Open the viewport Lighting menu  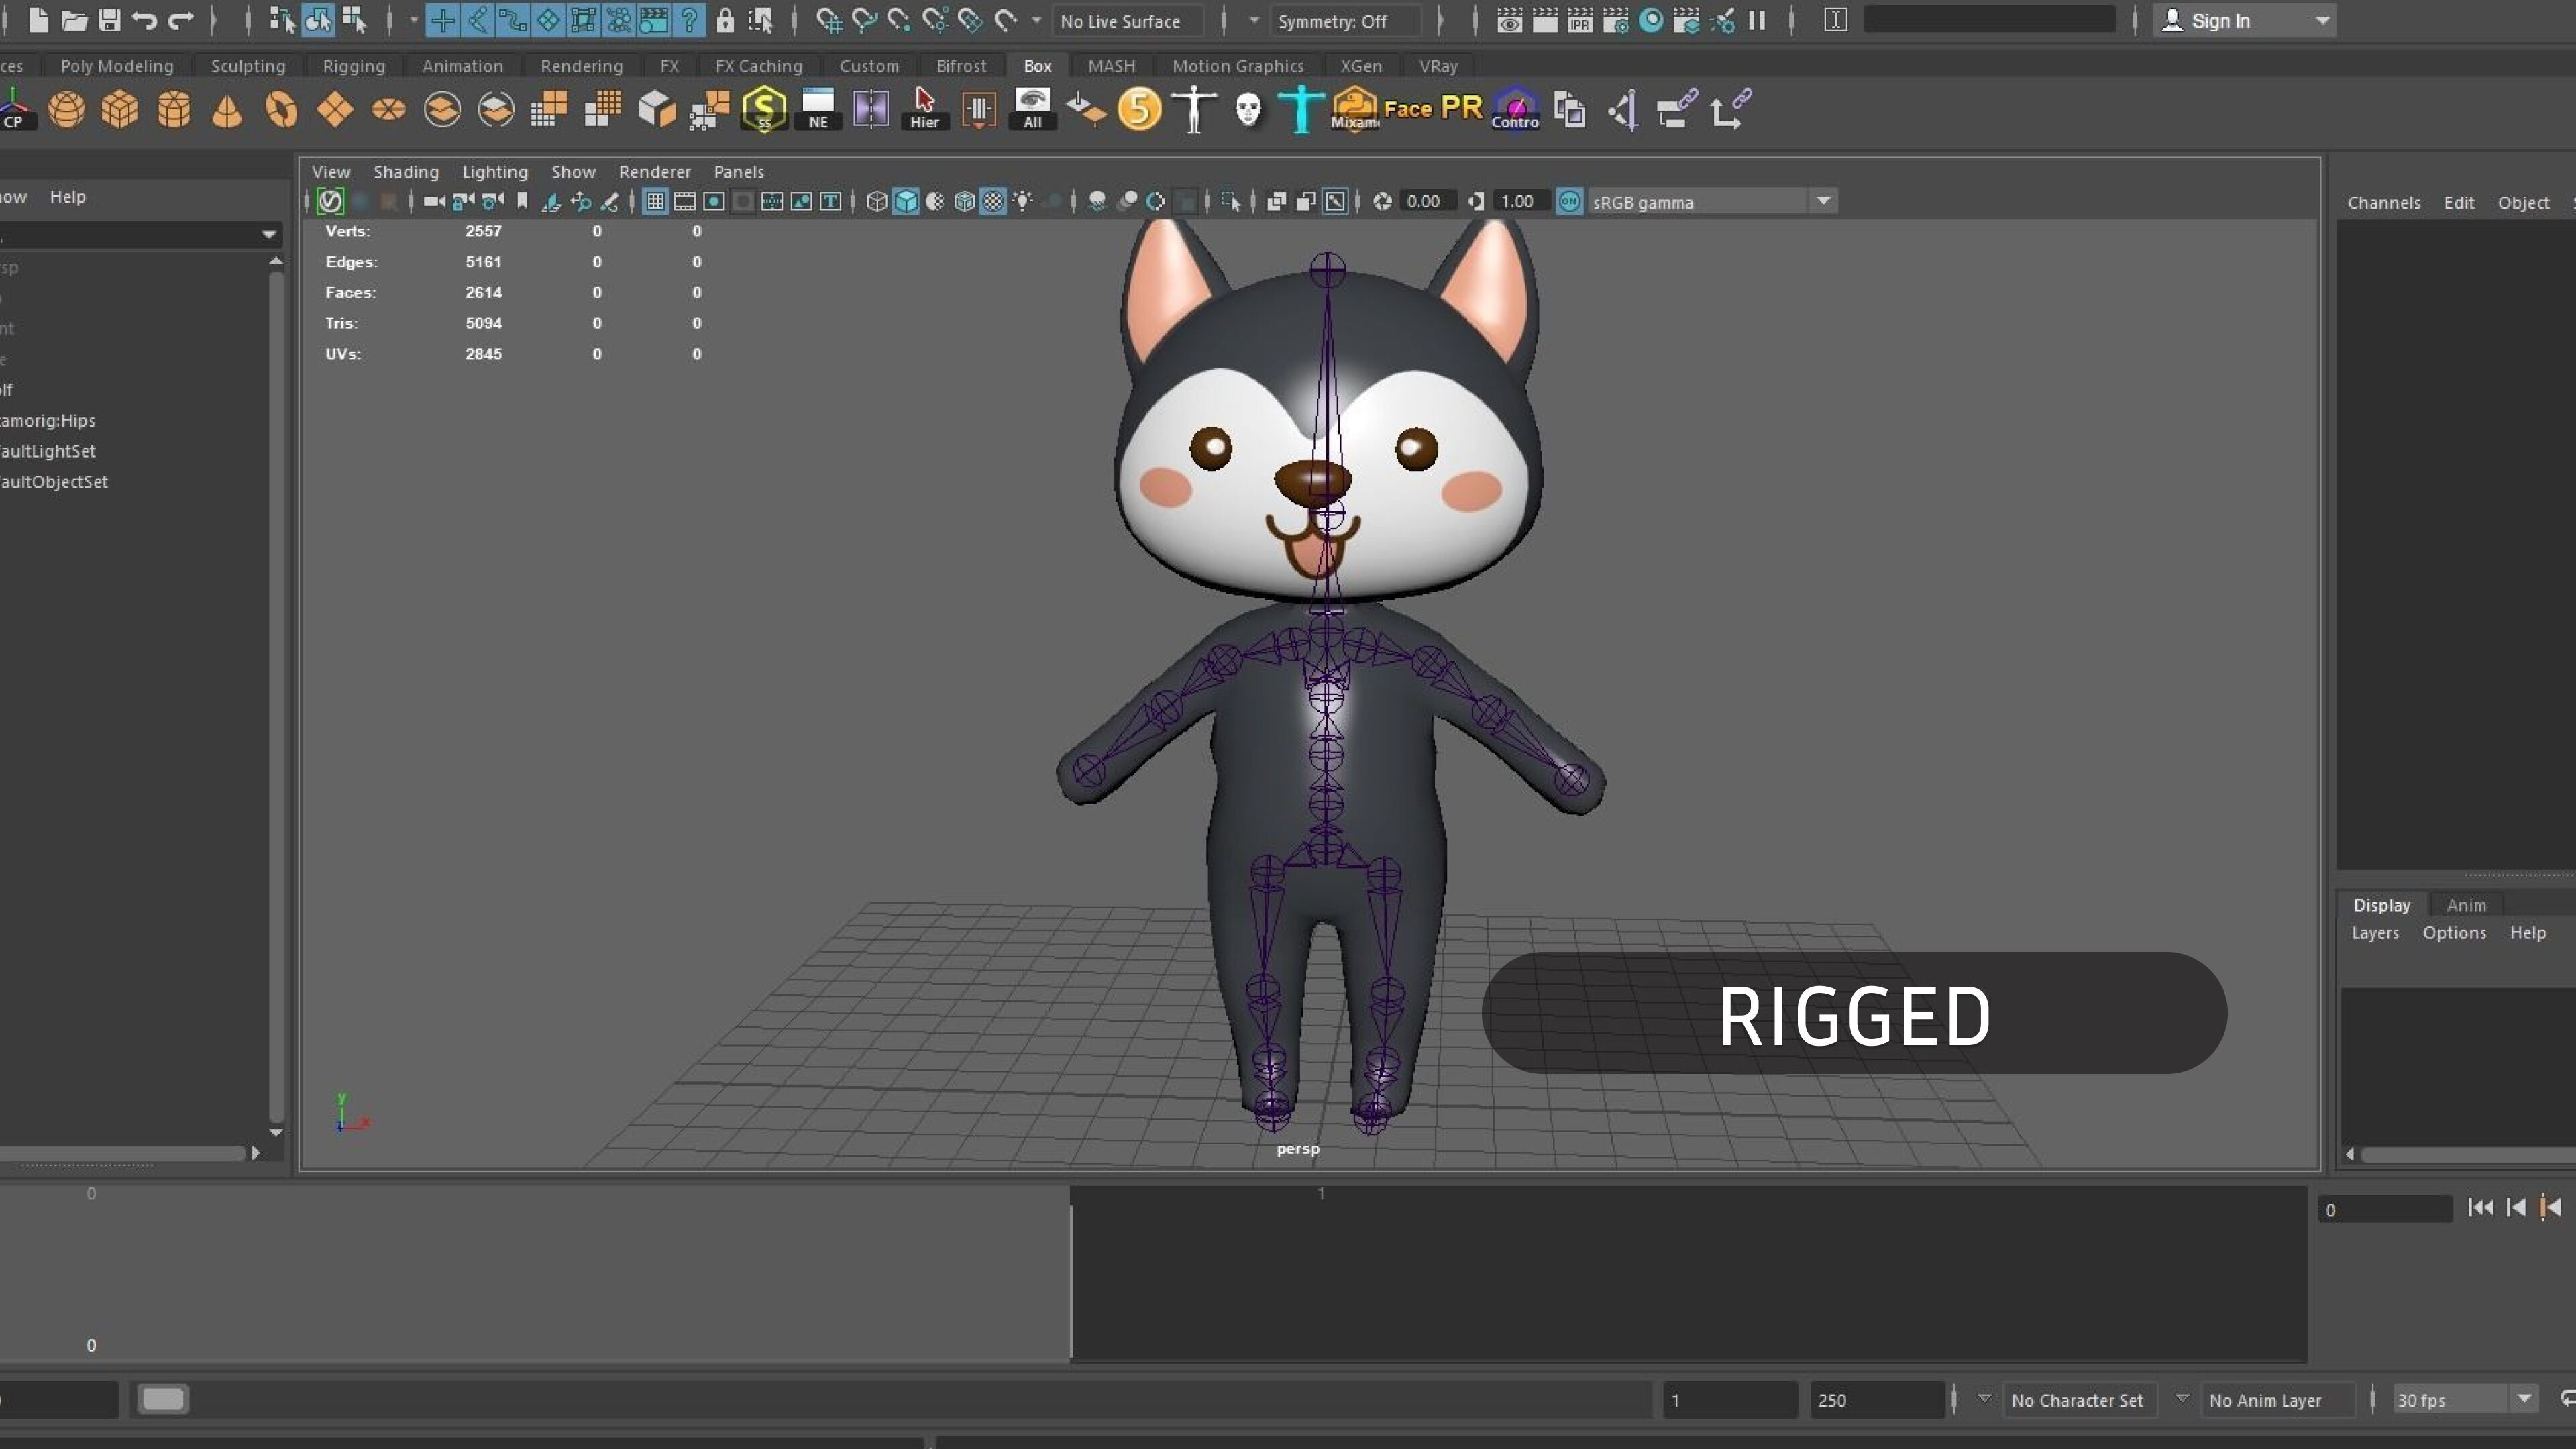pyautogui.click(x=494, y=172)
